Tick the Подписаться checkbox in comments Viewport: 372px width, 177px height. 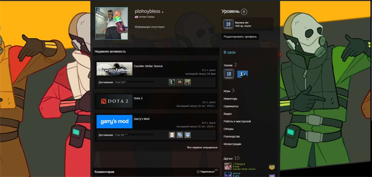(198, 172)
